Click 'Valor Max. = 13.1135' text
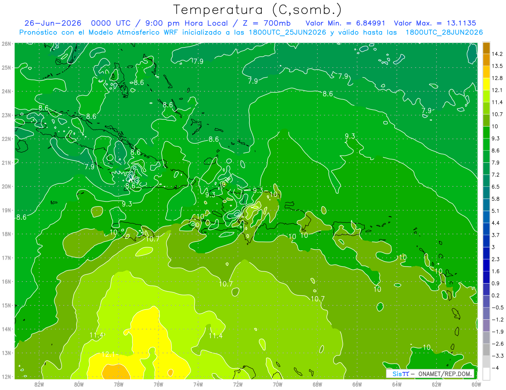This screenshot has width=506, height=390. point(435,23)
